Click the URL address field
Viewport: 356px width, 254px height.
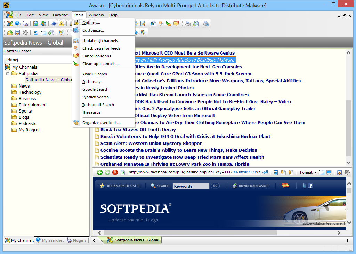(194, 172)
